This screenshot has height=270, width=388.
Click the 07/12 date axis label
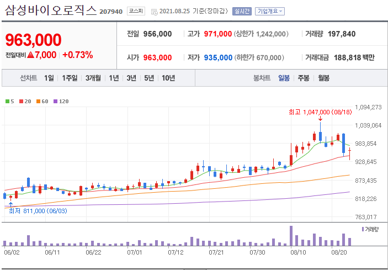[176, 253]
